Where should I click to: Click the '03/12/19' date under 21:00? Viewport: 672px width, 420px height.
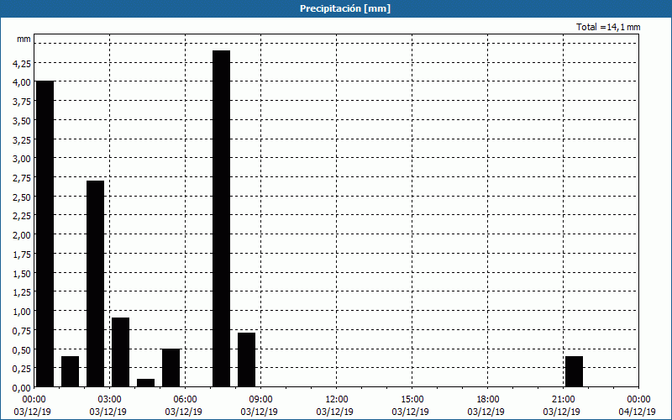click(x=562, y=412)
